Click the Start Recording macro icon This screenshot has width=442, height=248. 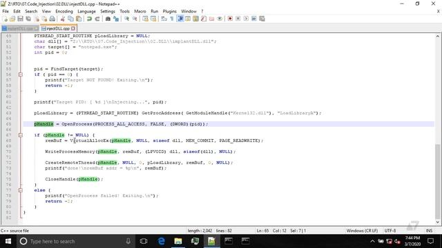tap(230, 19)
